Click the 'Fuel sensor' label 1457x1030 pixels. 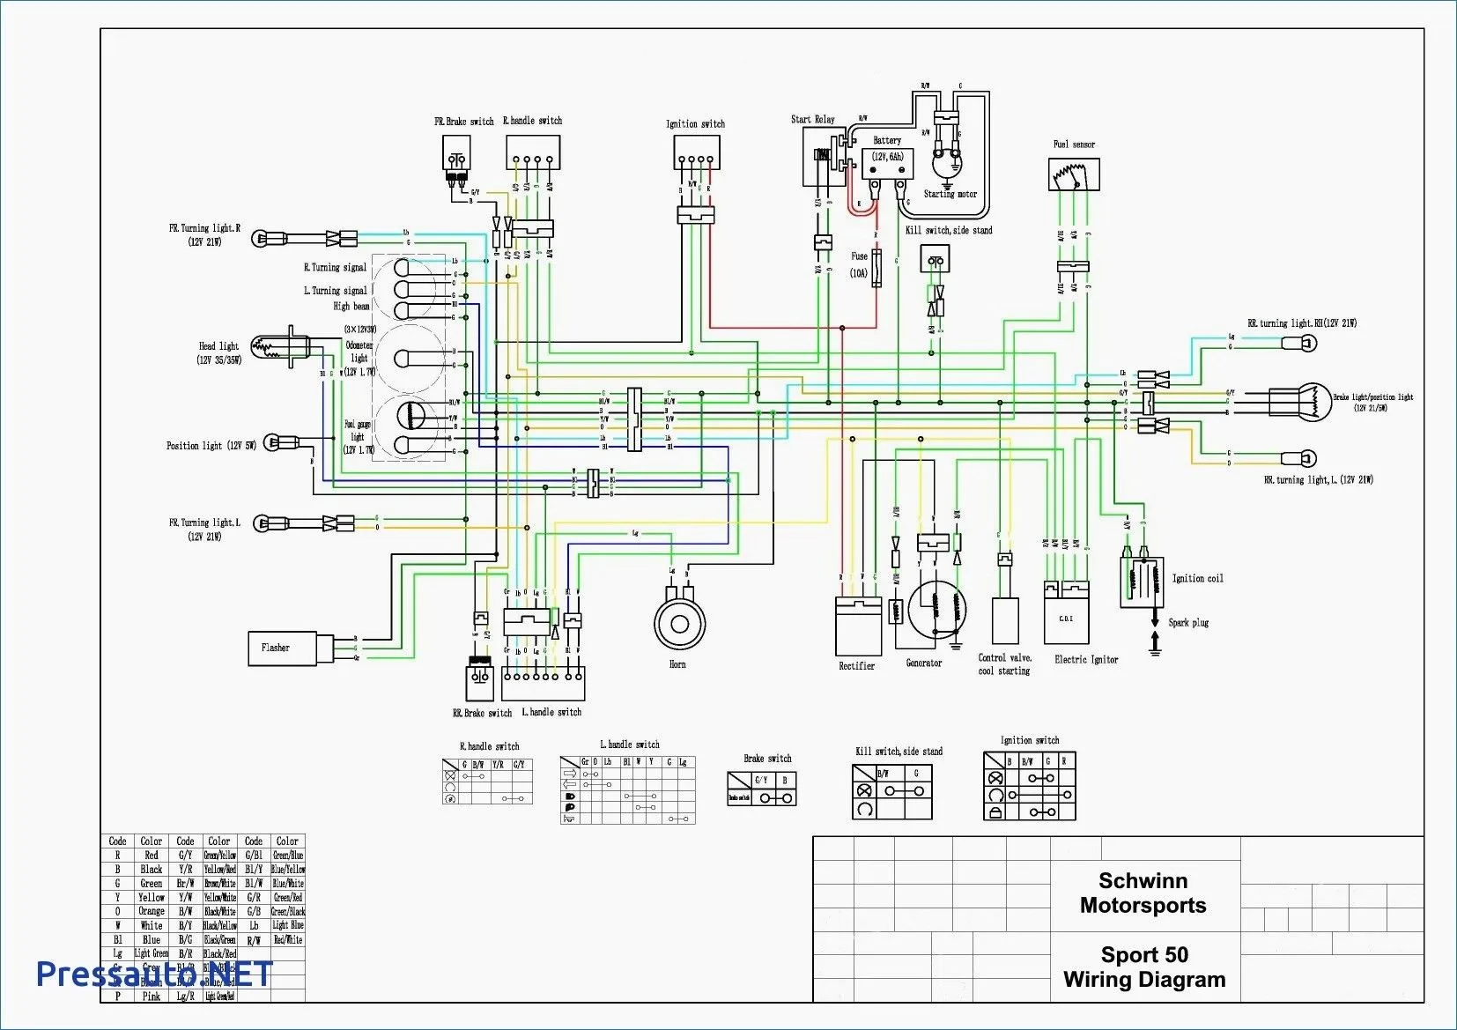[x=1074, y=144]
